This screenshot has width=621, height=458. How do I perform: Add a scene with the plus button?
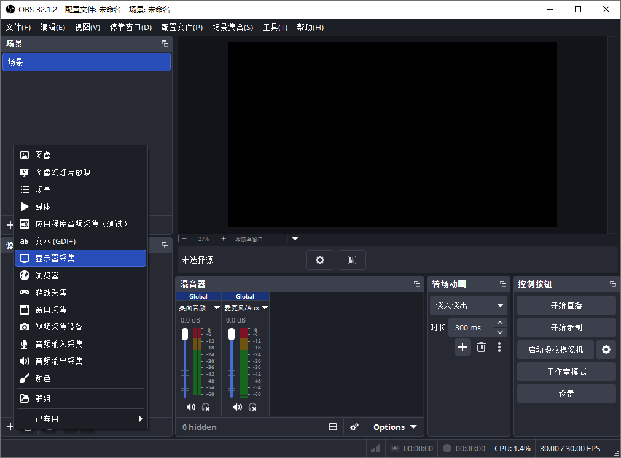coord(9,225)
